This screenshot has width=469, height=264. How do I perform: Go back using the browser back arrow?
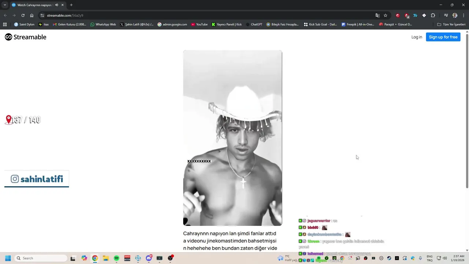(5, 15)
